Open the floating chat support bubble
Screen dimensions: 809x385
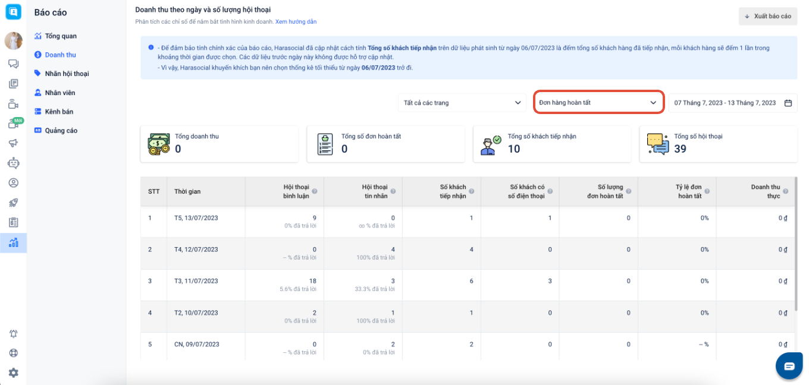pyautogui.click(x=789, y=366)
